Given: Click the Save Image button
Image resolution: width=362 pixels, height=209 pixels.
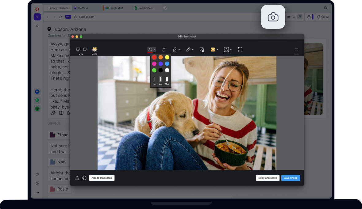Looking at the screenshot, I should [291, 178].
